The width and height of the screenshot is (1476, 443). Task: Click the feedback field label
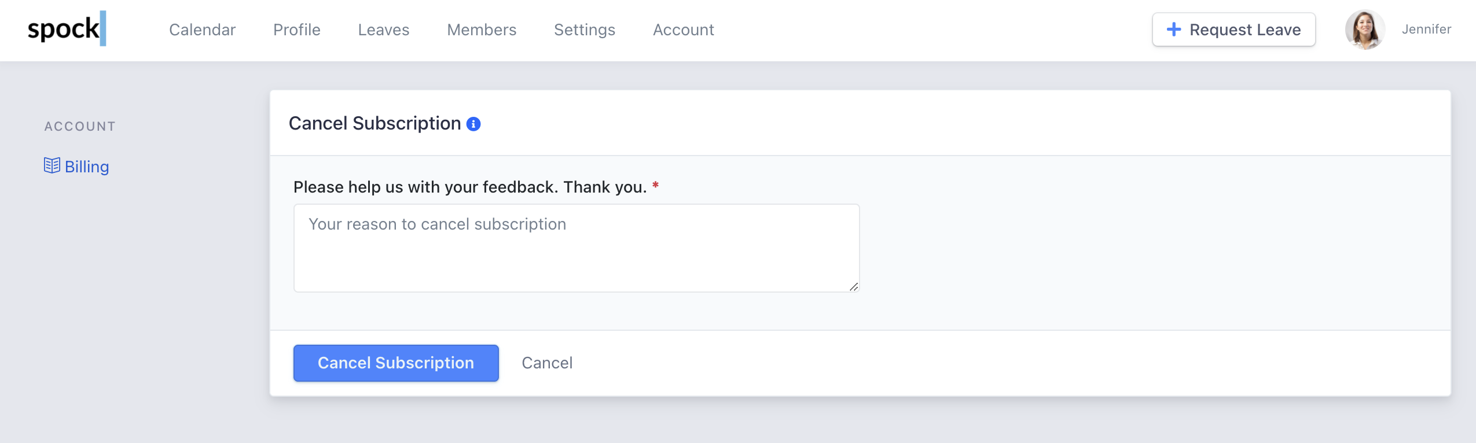(x=469, y=187)
